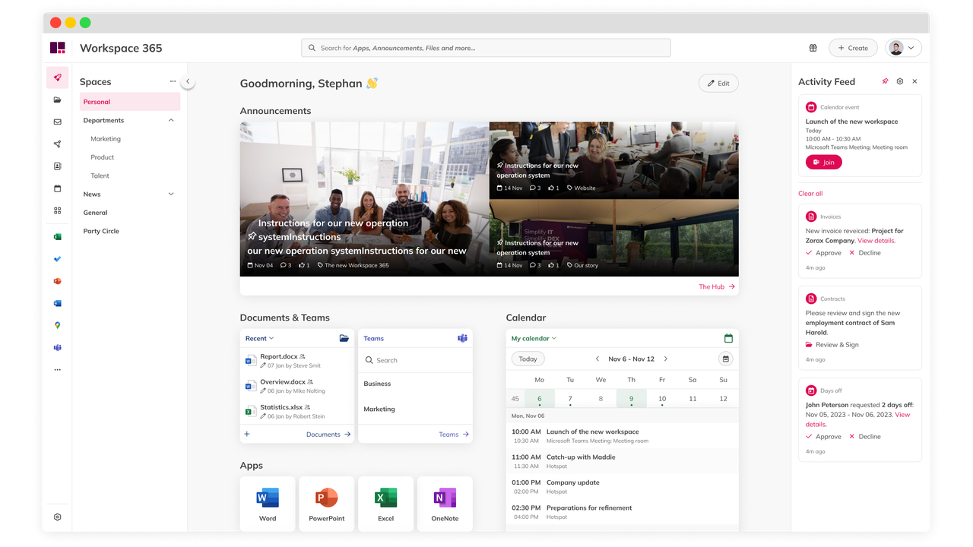The image size is (973, 547).
Task: Click Review & Sign for Sam Harold contract
Action: point(832,344)
